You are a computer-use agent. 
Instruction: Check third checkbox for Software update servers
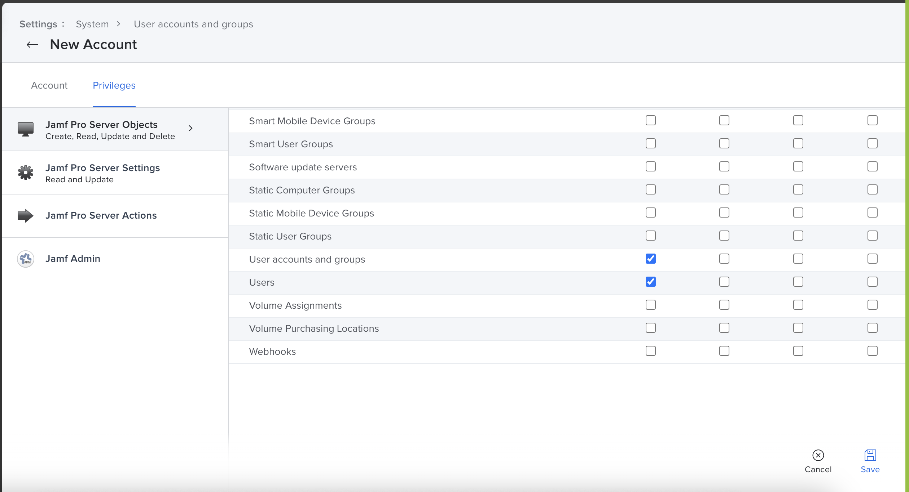click(x=798, y=166)
